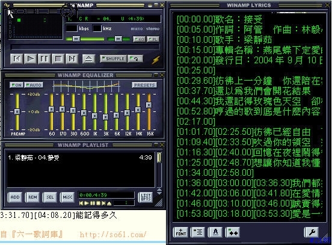Toggle equalizer AUTO button

point(34,85)
